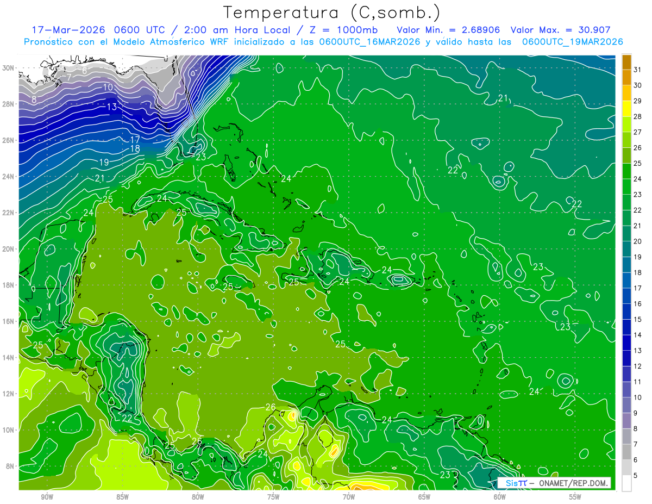Click the contour label 18 on the map
Screen dimensions: 652x504
(135, 148)
